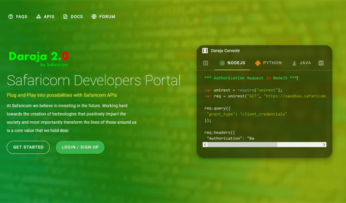Click the console scrollbar left arrow
Screen dimensions: 346x203
(205, 145)
